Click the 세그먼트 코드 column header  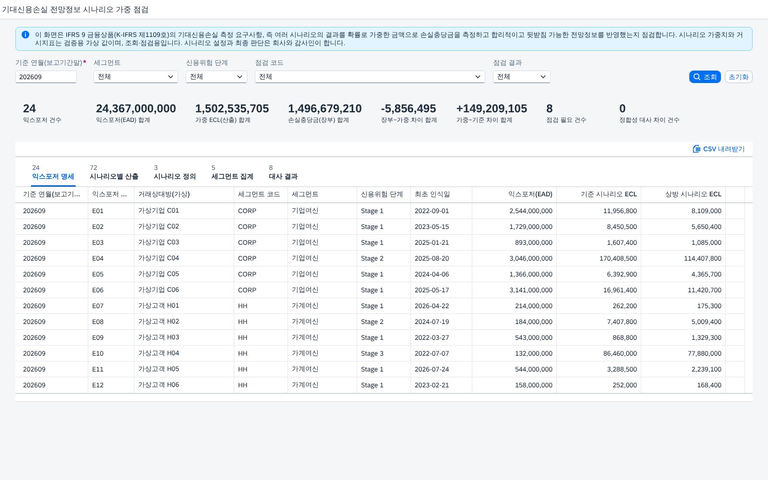261,194
